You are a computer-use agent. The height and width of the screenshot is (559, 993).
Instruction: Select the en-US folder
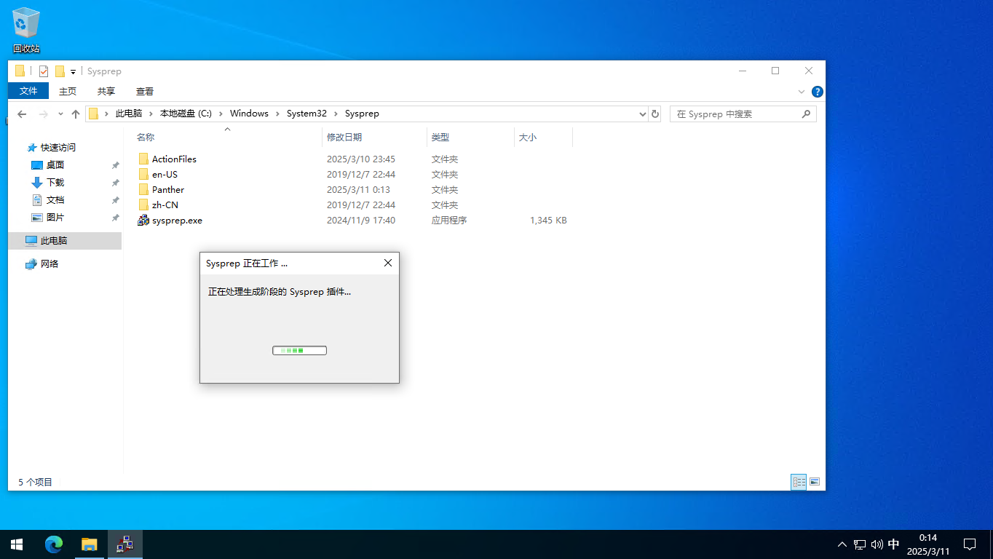click(x=165, y=174)
